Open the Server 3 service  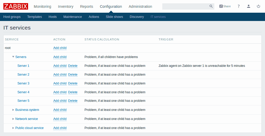click(23, 83)
